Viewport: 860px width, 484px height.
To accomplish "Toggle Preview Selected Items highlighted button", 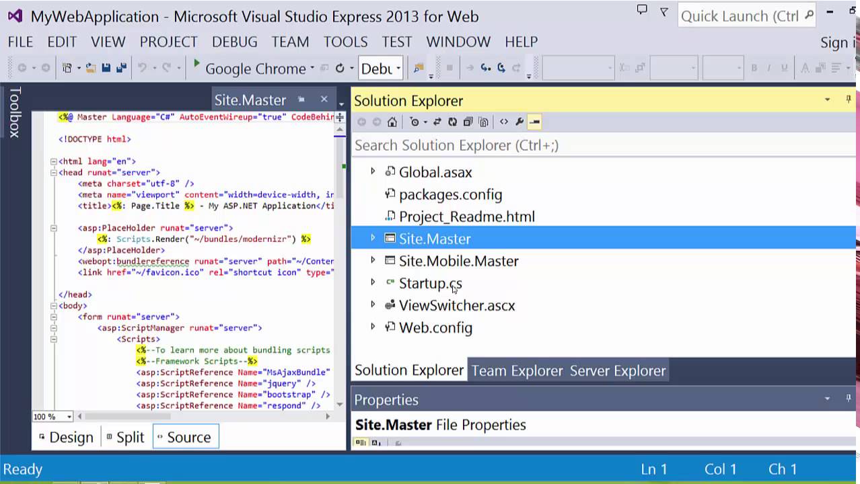I will click(x=534, y=122).
